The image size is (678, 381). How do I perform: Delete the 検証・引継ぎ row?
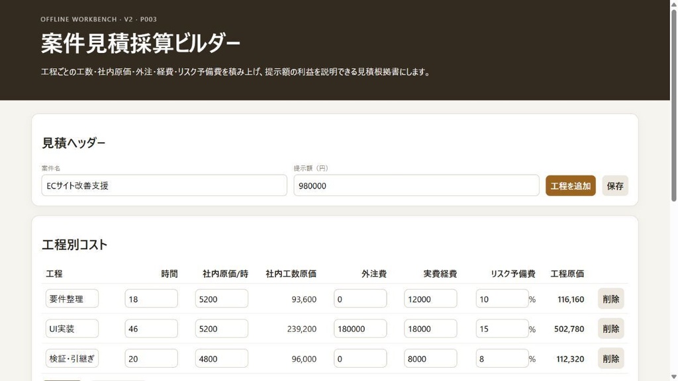(610, 358)
